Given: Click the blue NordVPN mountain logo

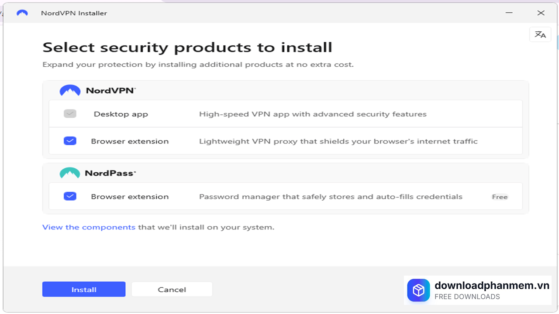Looking at the screenshot, I should point(70,90).
